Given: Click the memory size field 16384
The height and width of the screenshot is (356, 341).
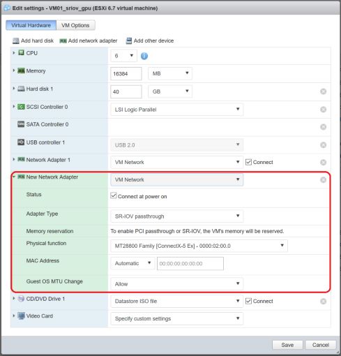Looking at the screenshot, I should (126, 74).
